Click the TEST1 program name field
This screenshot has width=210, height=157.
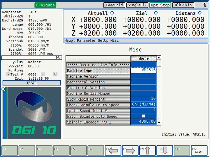[x=32, y=83]
